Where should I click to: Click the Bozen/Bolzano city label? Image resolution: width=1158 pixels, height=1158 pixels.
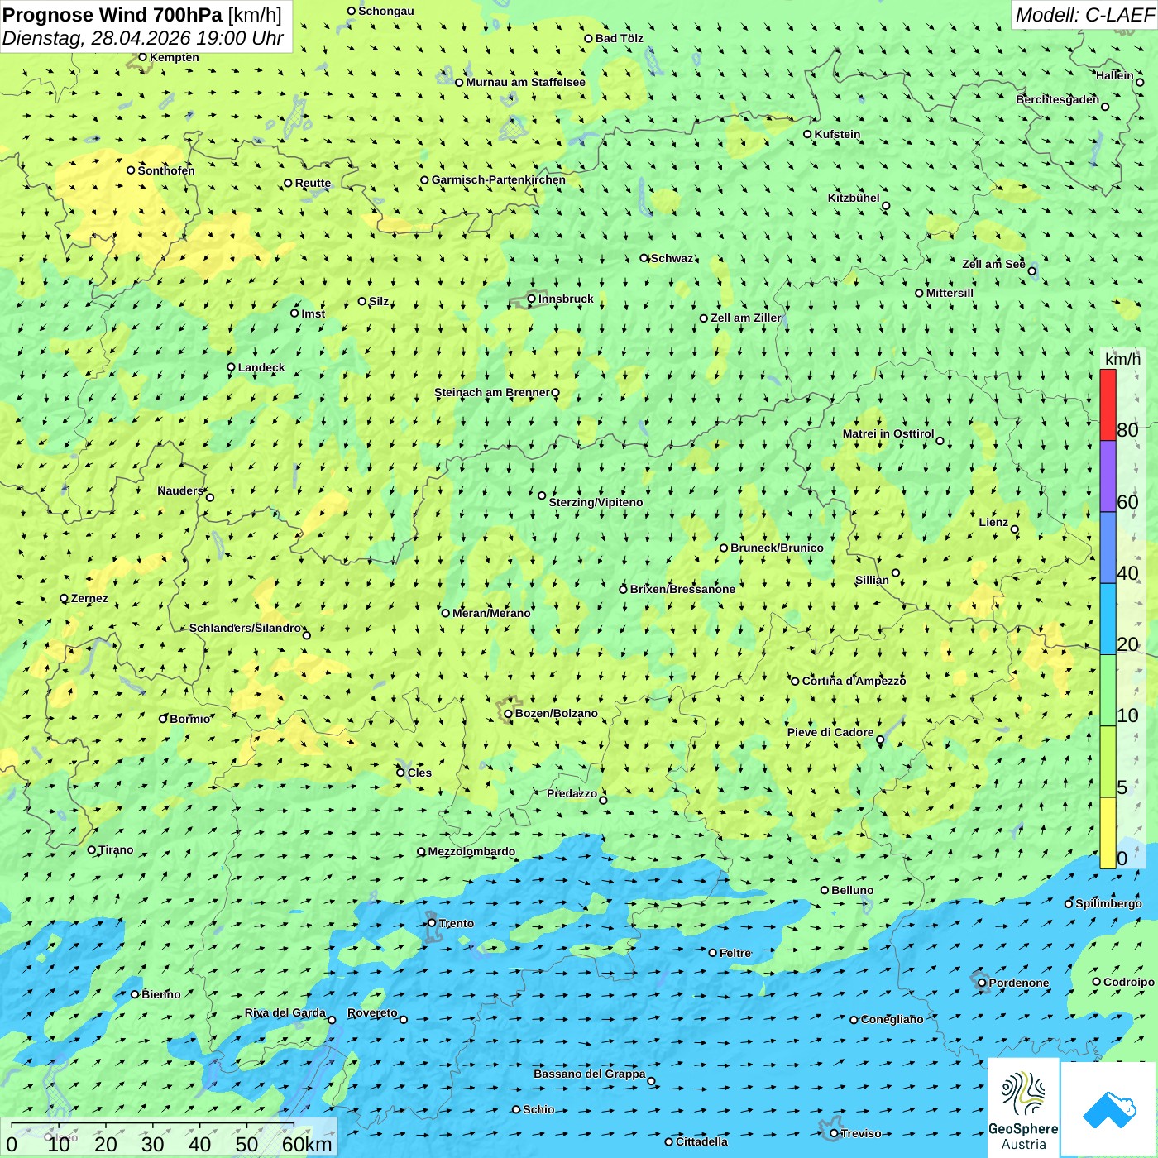point(556,713)
